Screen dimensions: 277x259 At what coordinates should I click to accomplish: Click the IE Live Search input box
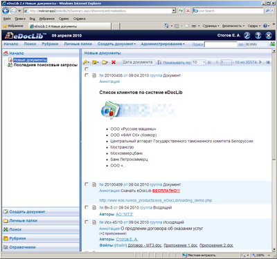[229, 10]
